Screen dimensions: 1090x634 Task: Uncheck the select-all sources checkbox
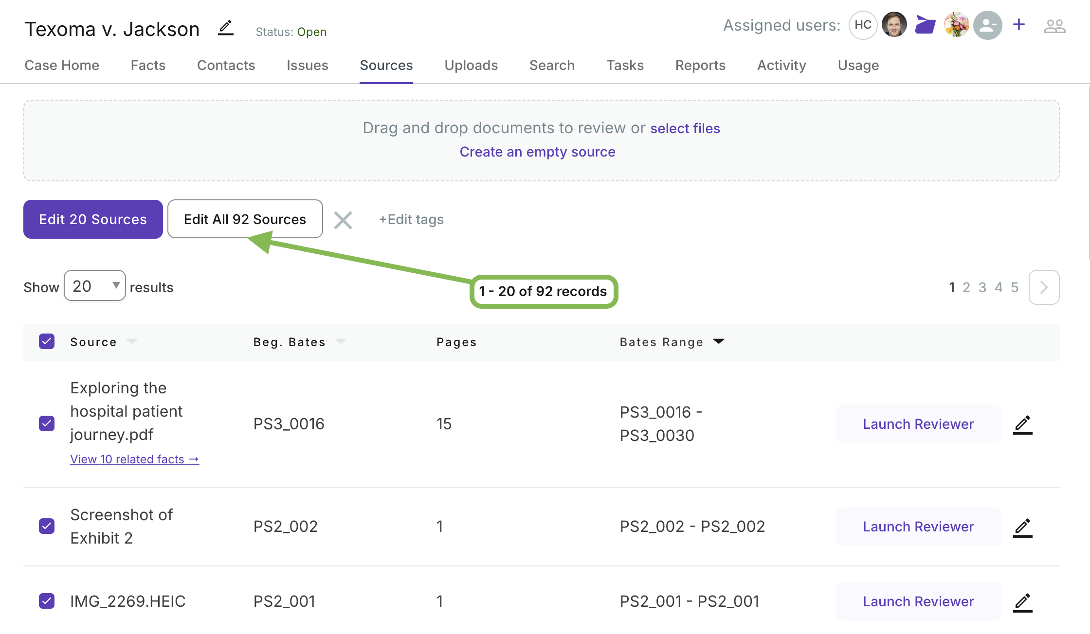(47, 341)
